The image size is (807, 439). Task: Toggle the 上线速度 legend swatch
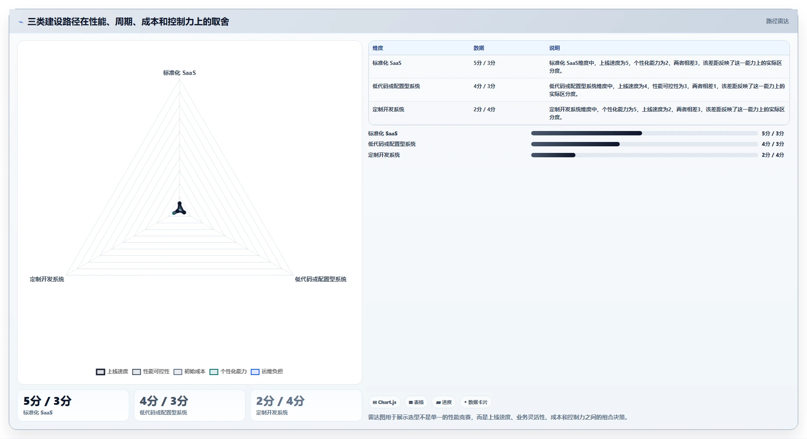click(x=100, y=372)
